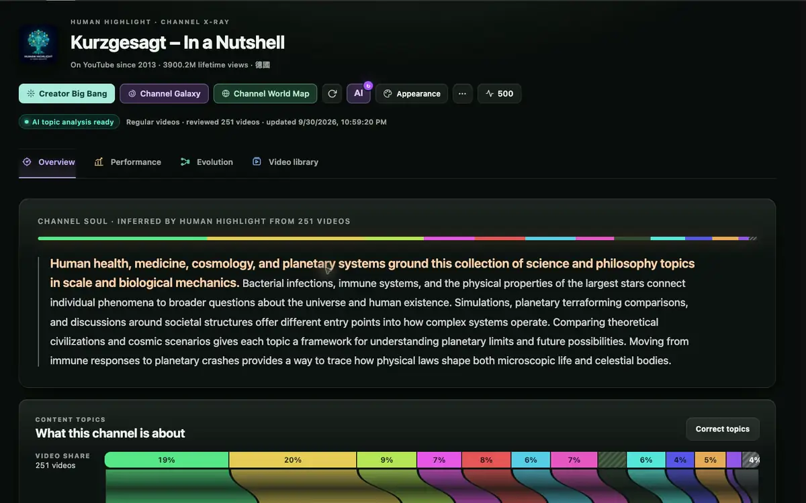Click the "Channel Soul" section label
806x503 pixels.
pos(73,221)
